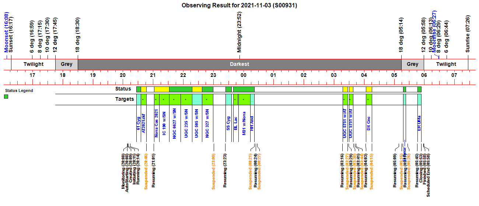Select the Sunrise (07:26) marker label

[468, 34]
